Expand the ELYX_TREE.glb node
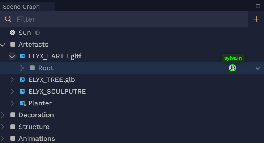 12,80
